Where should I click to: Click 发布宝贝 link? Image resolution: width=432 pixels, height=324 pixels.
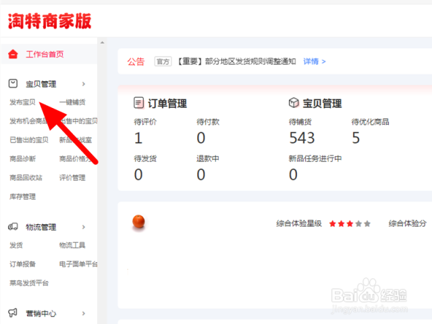(22, 102)
